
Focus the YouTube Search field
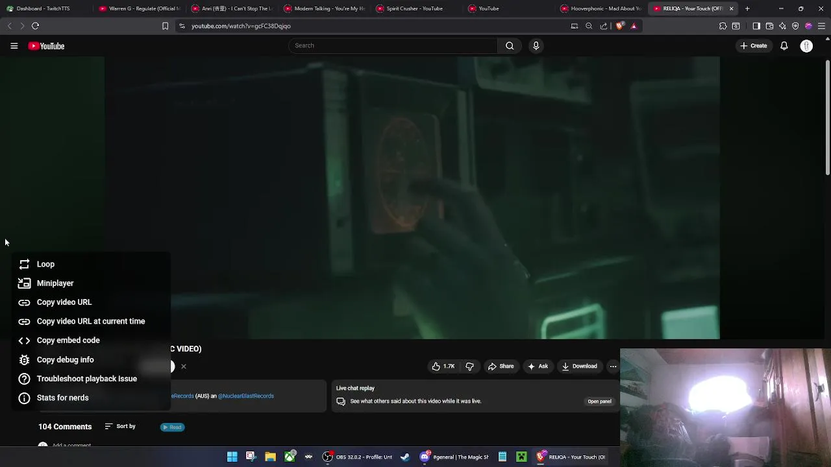click(x=393, y=45)
